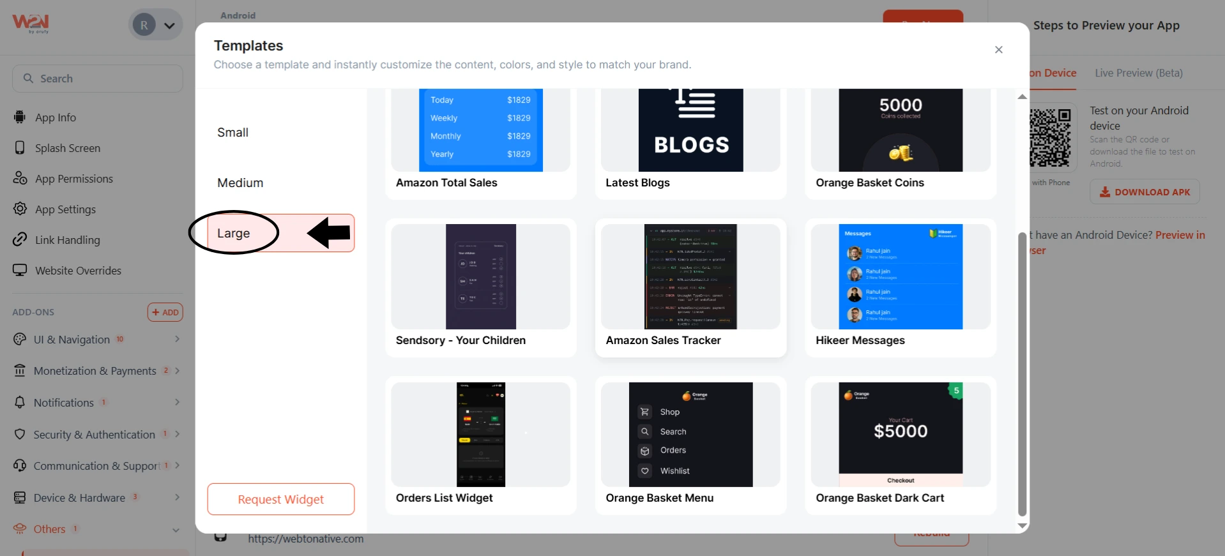The width and height of the screenshot is (1225, 556).
Task: Open Splash Screen settings
Action: tap(68, 148)
